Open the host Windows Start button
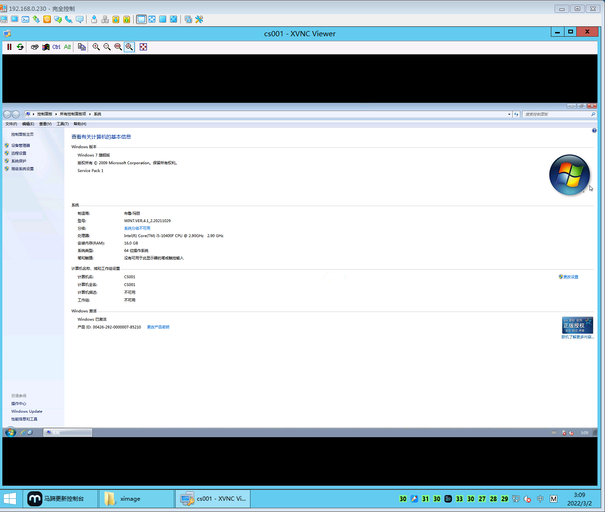The height and width of the screenshot is (512, 605). pos(10,499)
